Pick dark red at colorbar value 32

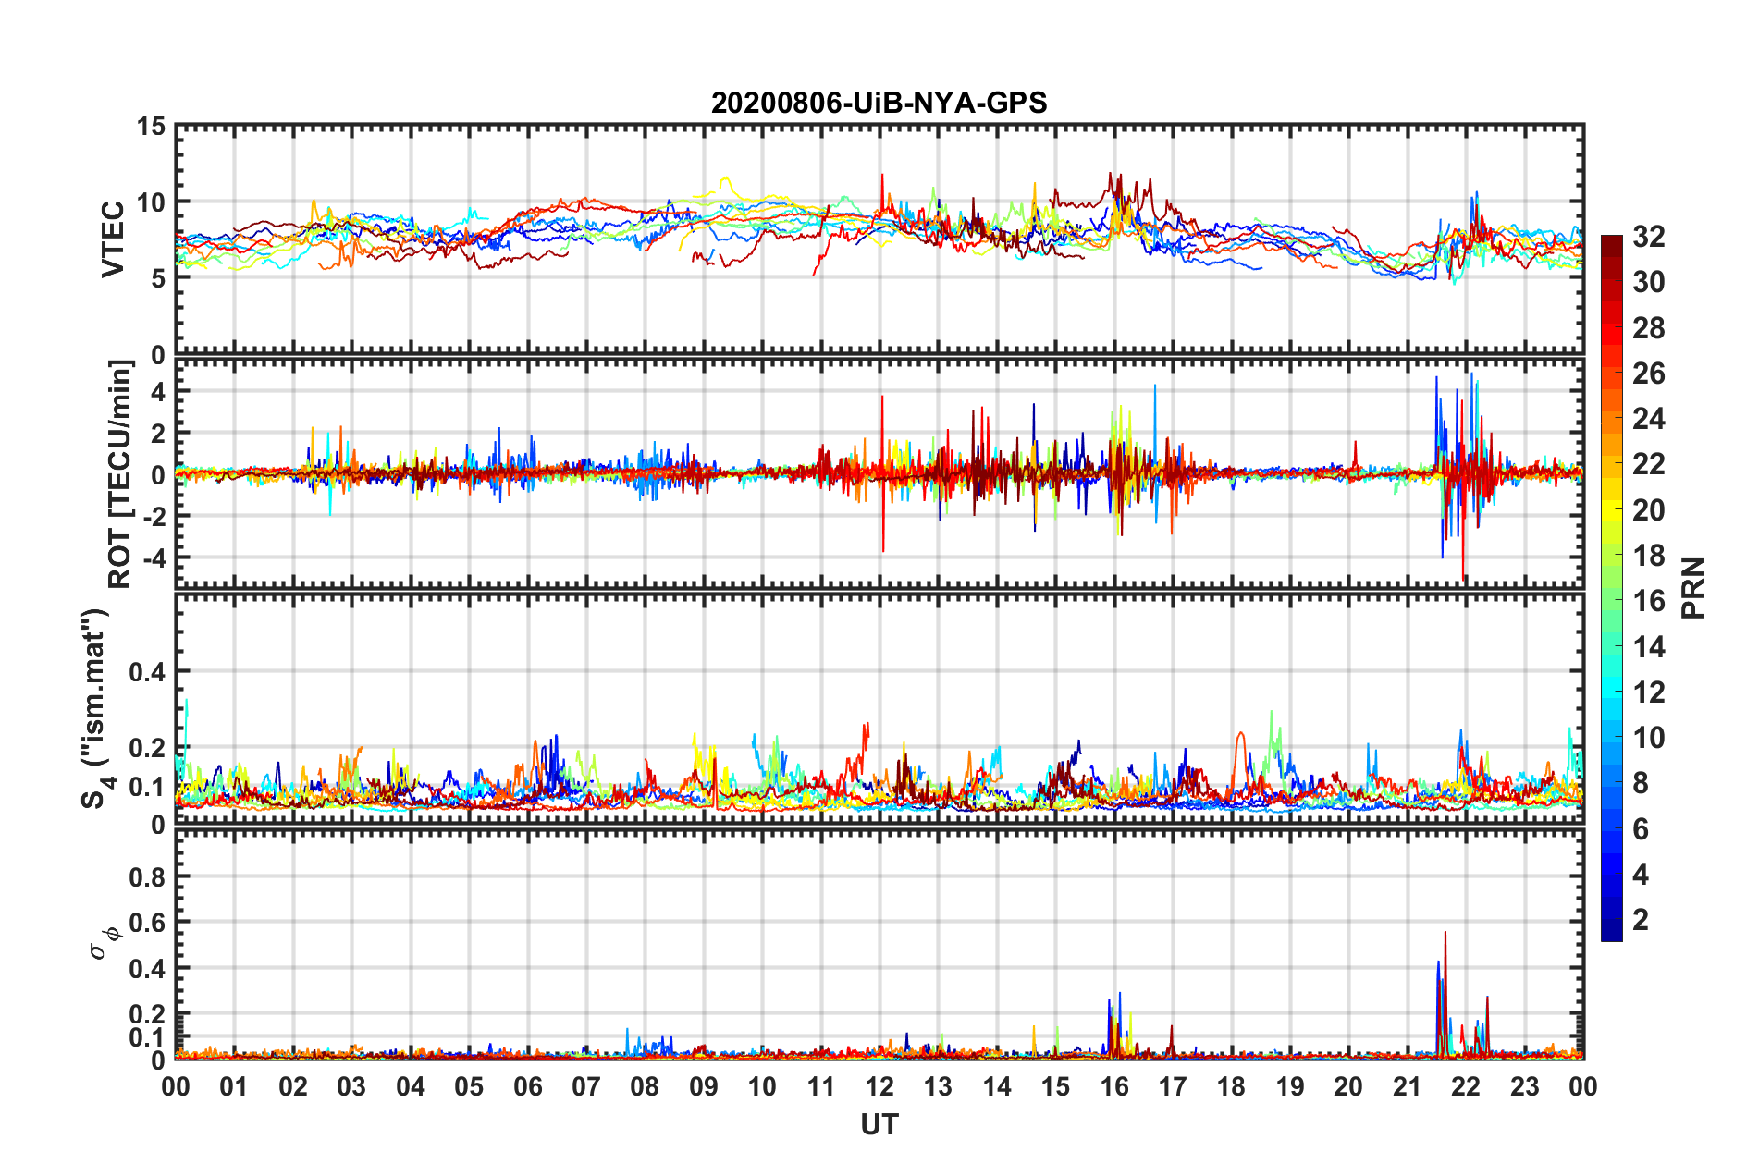[1611, 241]
